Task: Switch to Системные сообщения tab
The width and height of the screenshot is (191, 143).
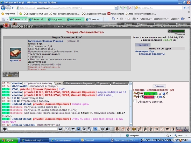Action: 79,83
